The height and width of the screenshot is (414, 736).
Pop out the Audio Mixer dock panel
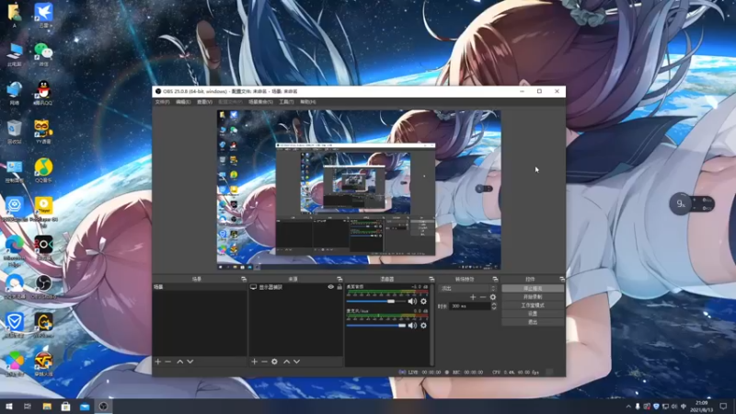coord(431,280)
